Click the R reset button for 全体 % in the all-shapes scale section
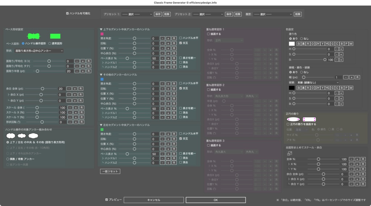Screen dimensions: 371x206 pyautogui.click(x=363, y=159)
